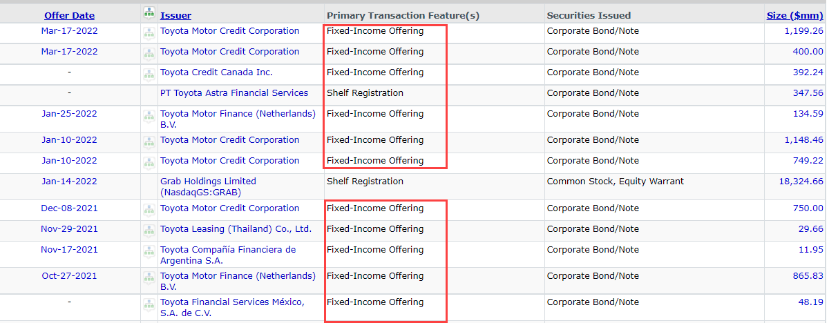
Task: Open tree icon next to Toyota Compañía Financiera
Action: click(149, 251)
